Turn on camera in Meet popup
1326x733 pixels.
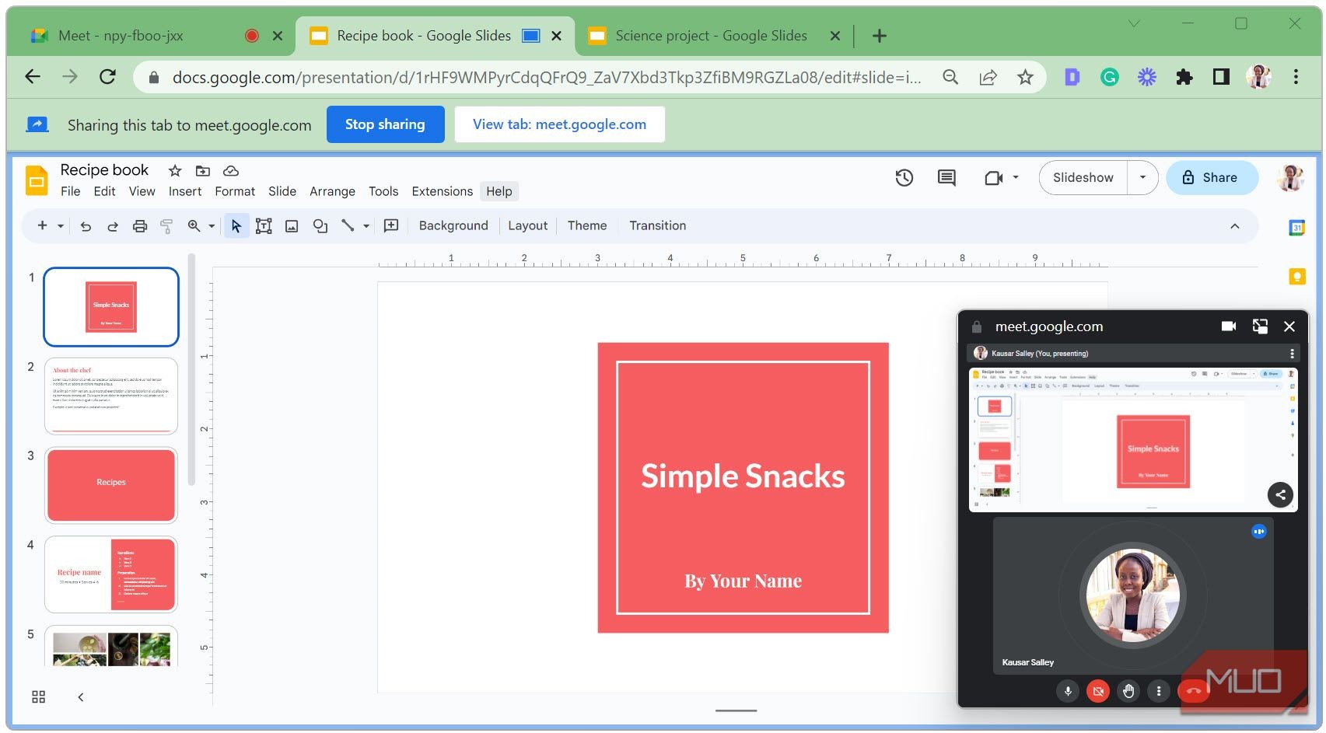click(x=1098, y=690)
